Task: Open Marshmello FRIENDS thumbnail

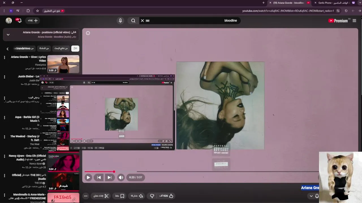Action: click(63, 198)
